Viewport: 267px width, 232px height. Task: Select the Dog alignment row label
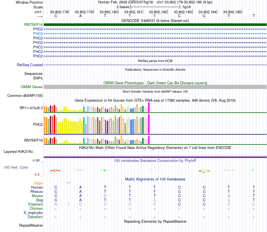pos(40,200)
